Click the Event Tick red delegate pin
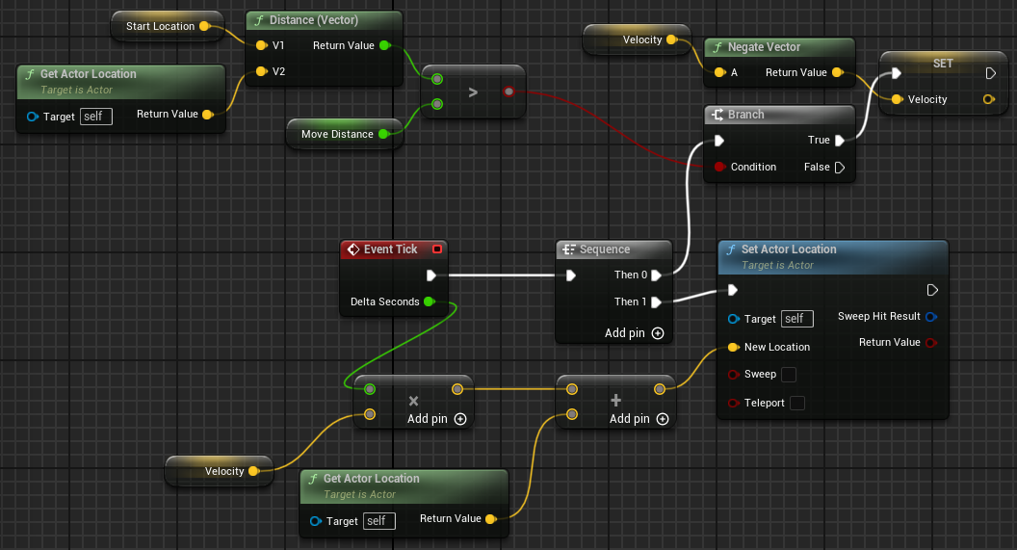 (437, 249)
